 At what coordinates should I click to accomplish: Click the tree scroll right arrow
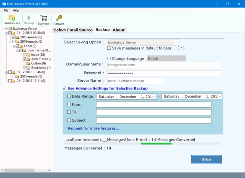49,170
